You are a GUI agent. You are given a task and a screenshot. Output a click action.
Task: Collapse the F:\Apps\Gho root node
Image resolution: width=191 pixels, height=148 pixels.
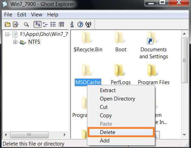[x=7, y=34]
